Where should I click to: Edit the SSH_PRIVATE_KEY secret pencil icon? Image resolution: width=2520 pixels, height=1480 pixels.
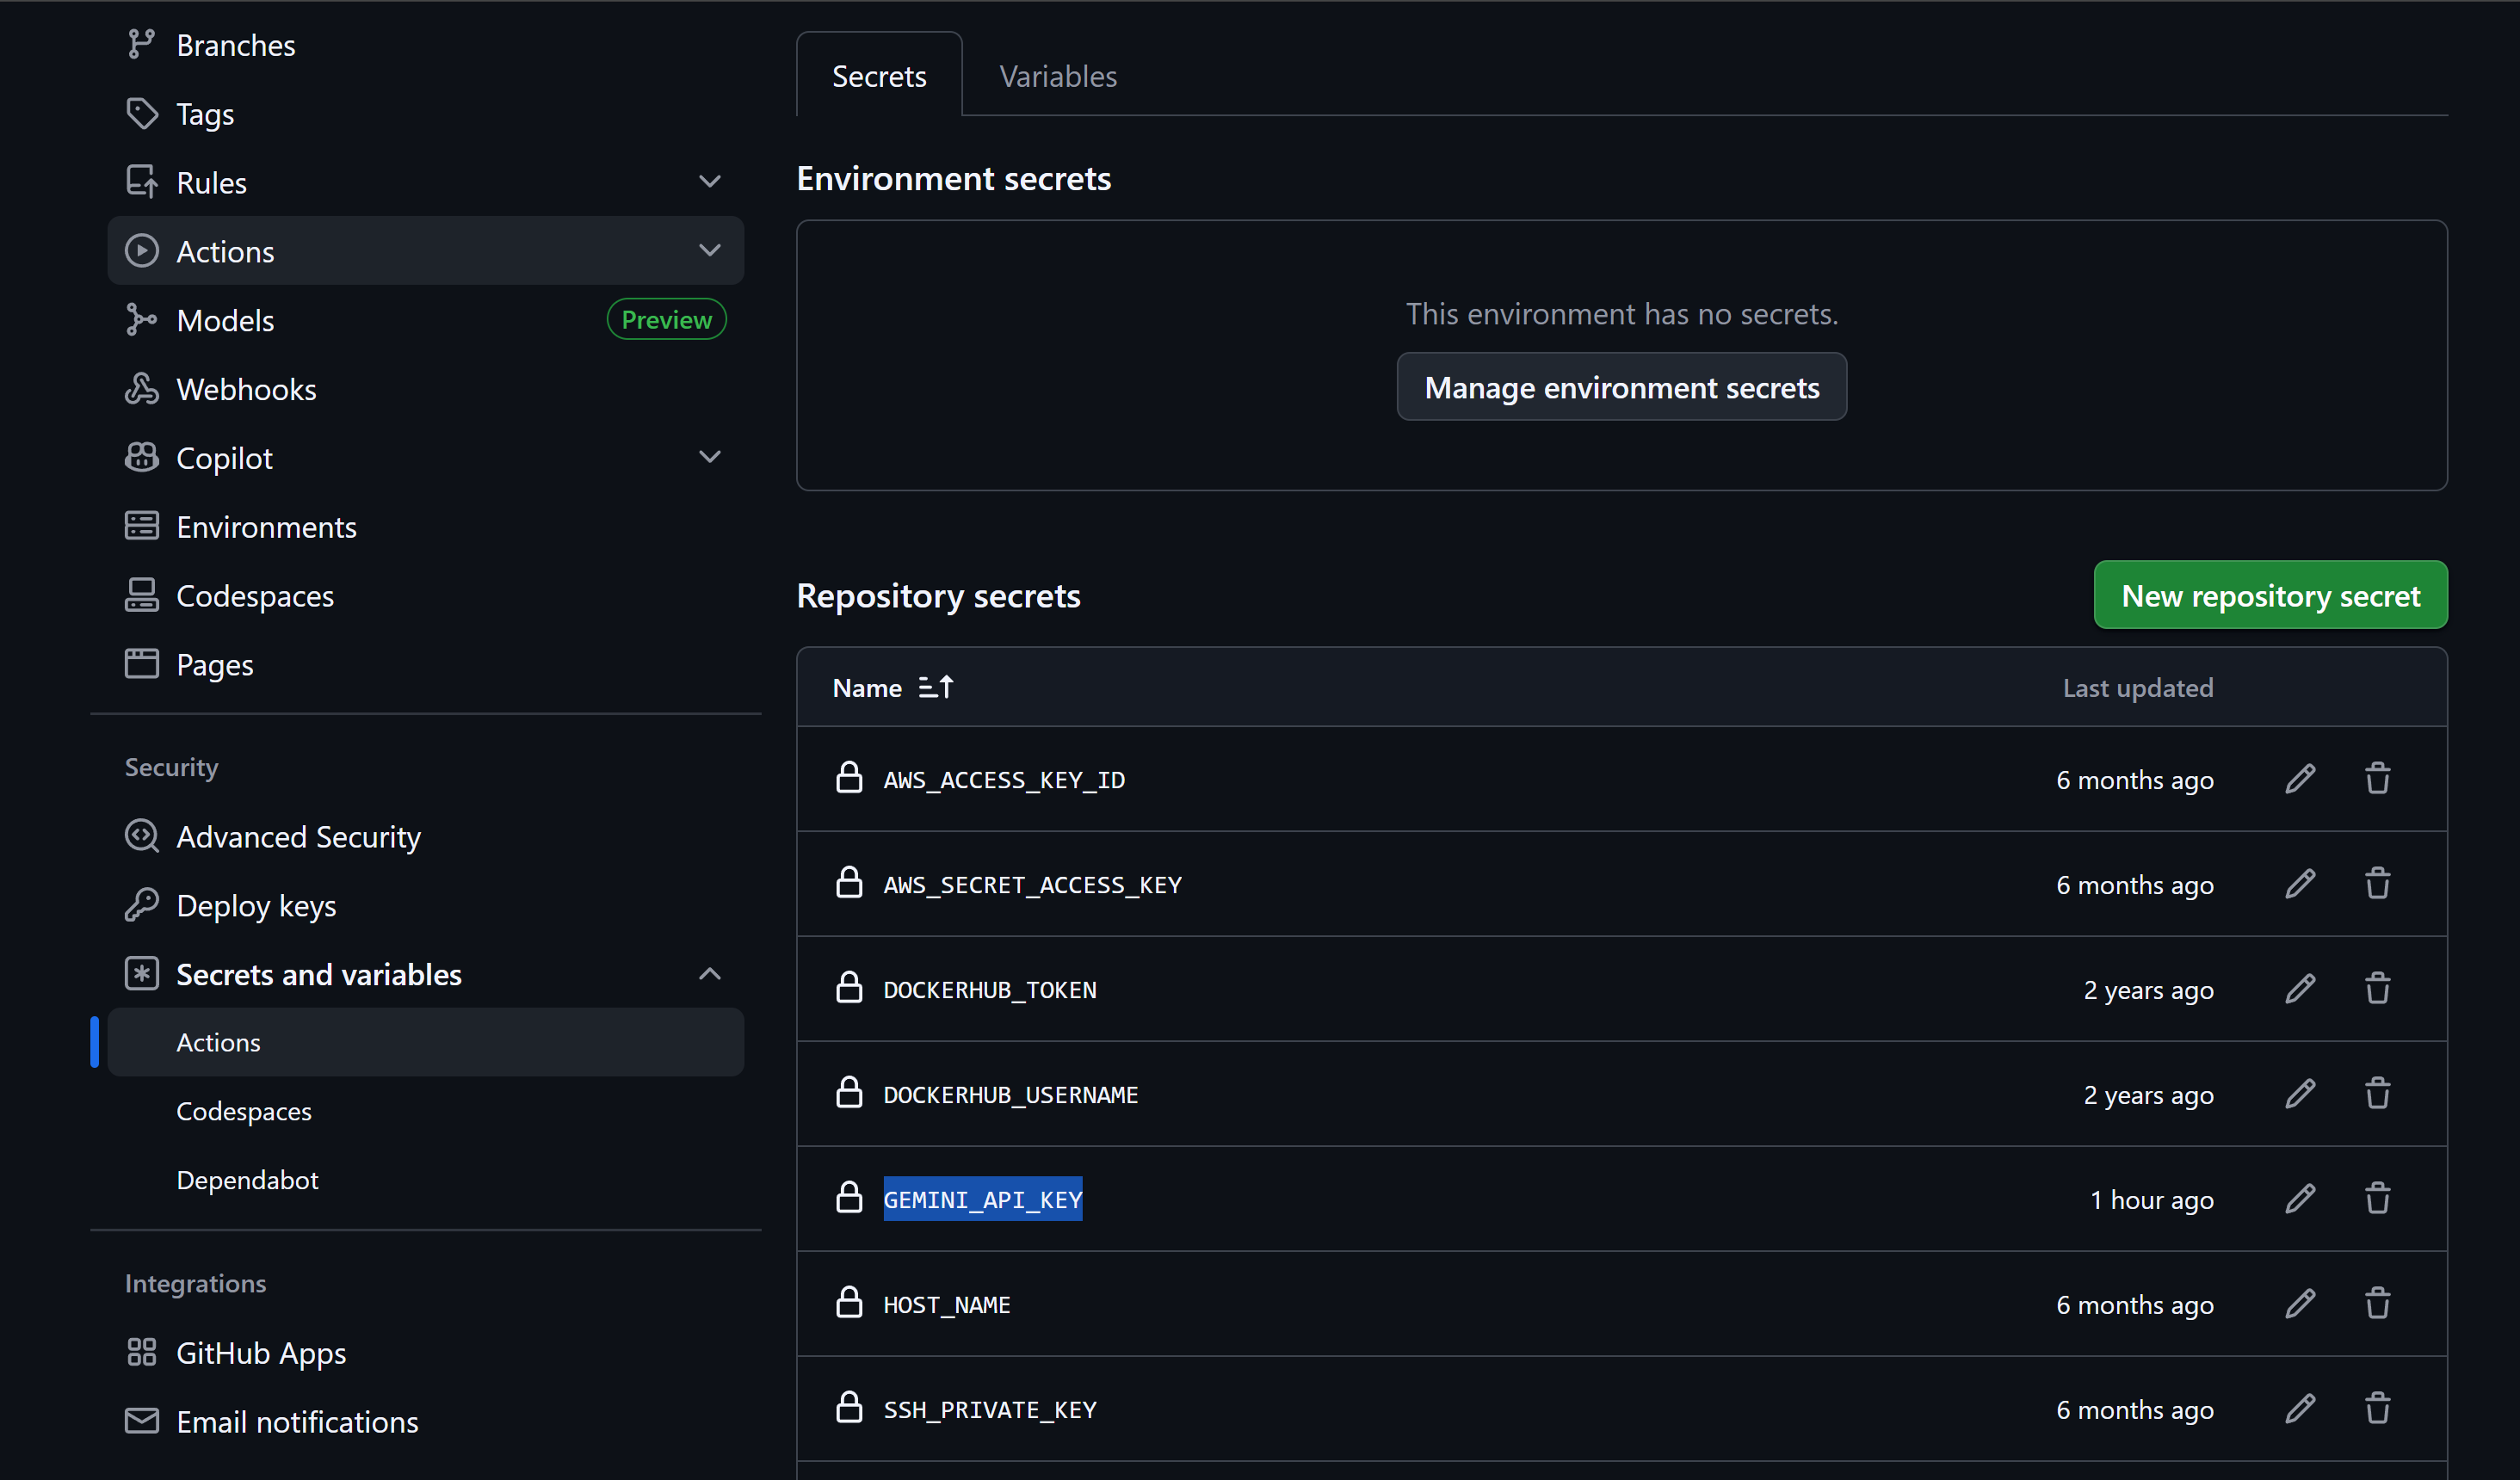[x=2300, y=1409]
